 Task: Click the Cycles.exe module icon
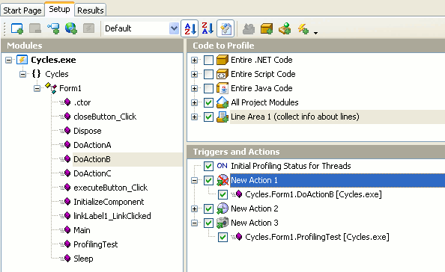coord(22,60)
